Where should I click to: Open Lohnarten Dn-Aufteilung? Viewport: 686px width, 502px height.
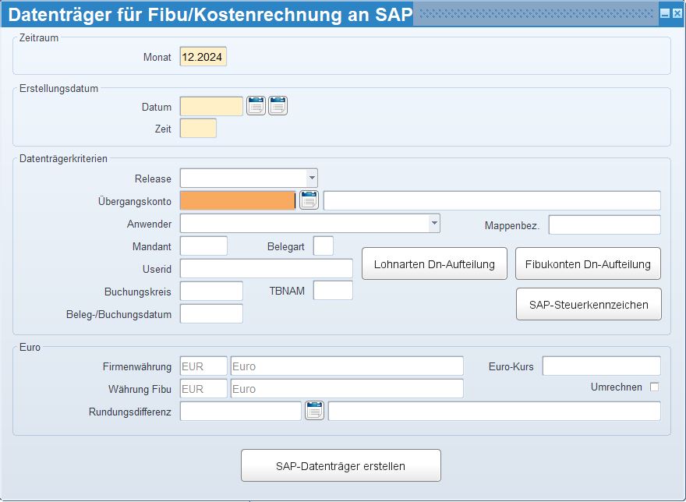point(434,263)
